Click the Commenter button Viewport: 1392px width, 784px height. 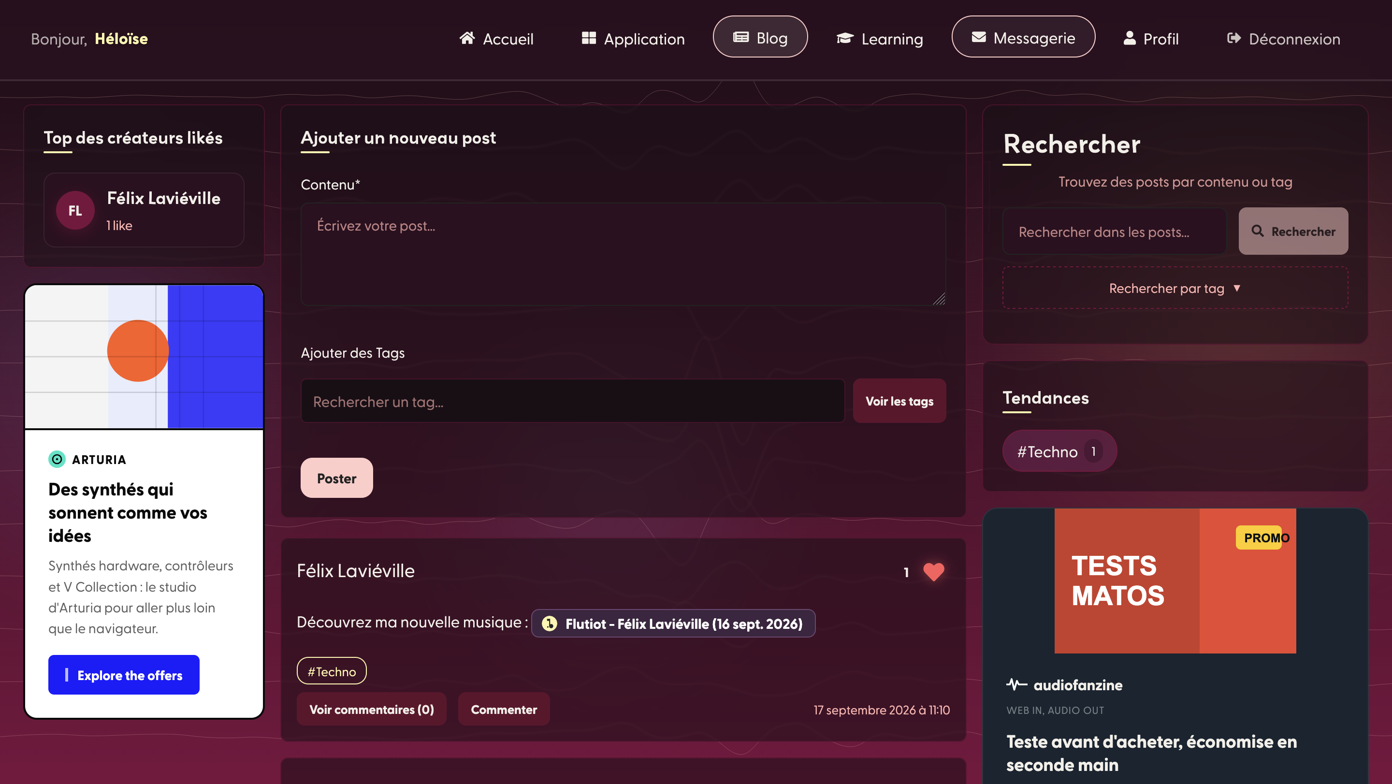click(504, 710)
